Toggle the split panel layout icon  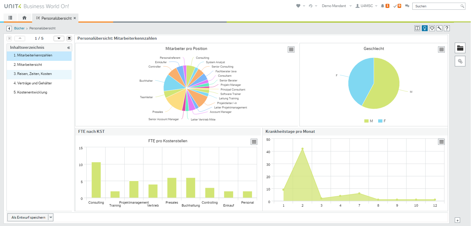[x=417, y=28]
